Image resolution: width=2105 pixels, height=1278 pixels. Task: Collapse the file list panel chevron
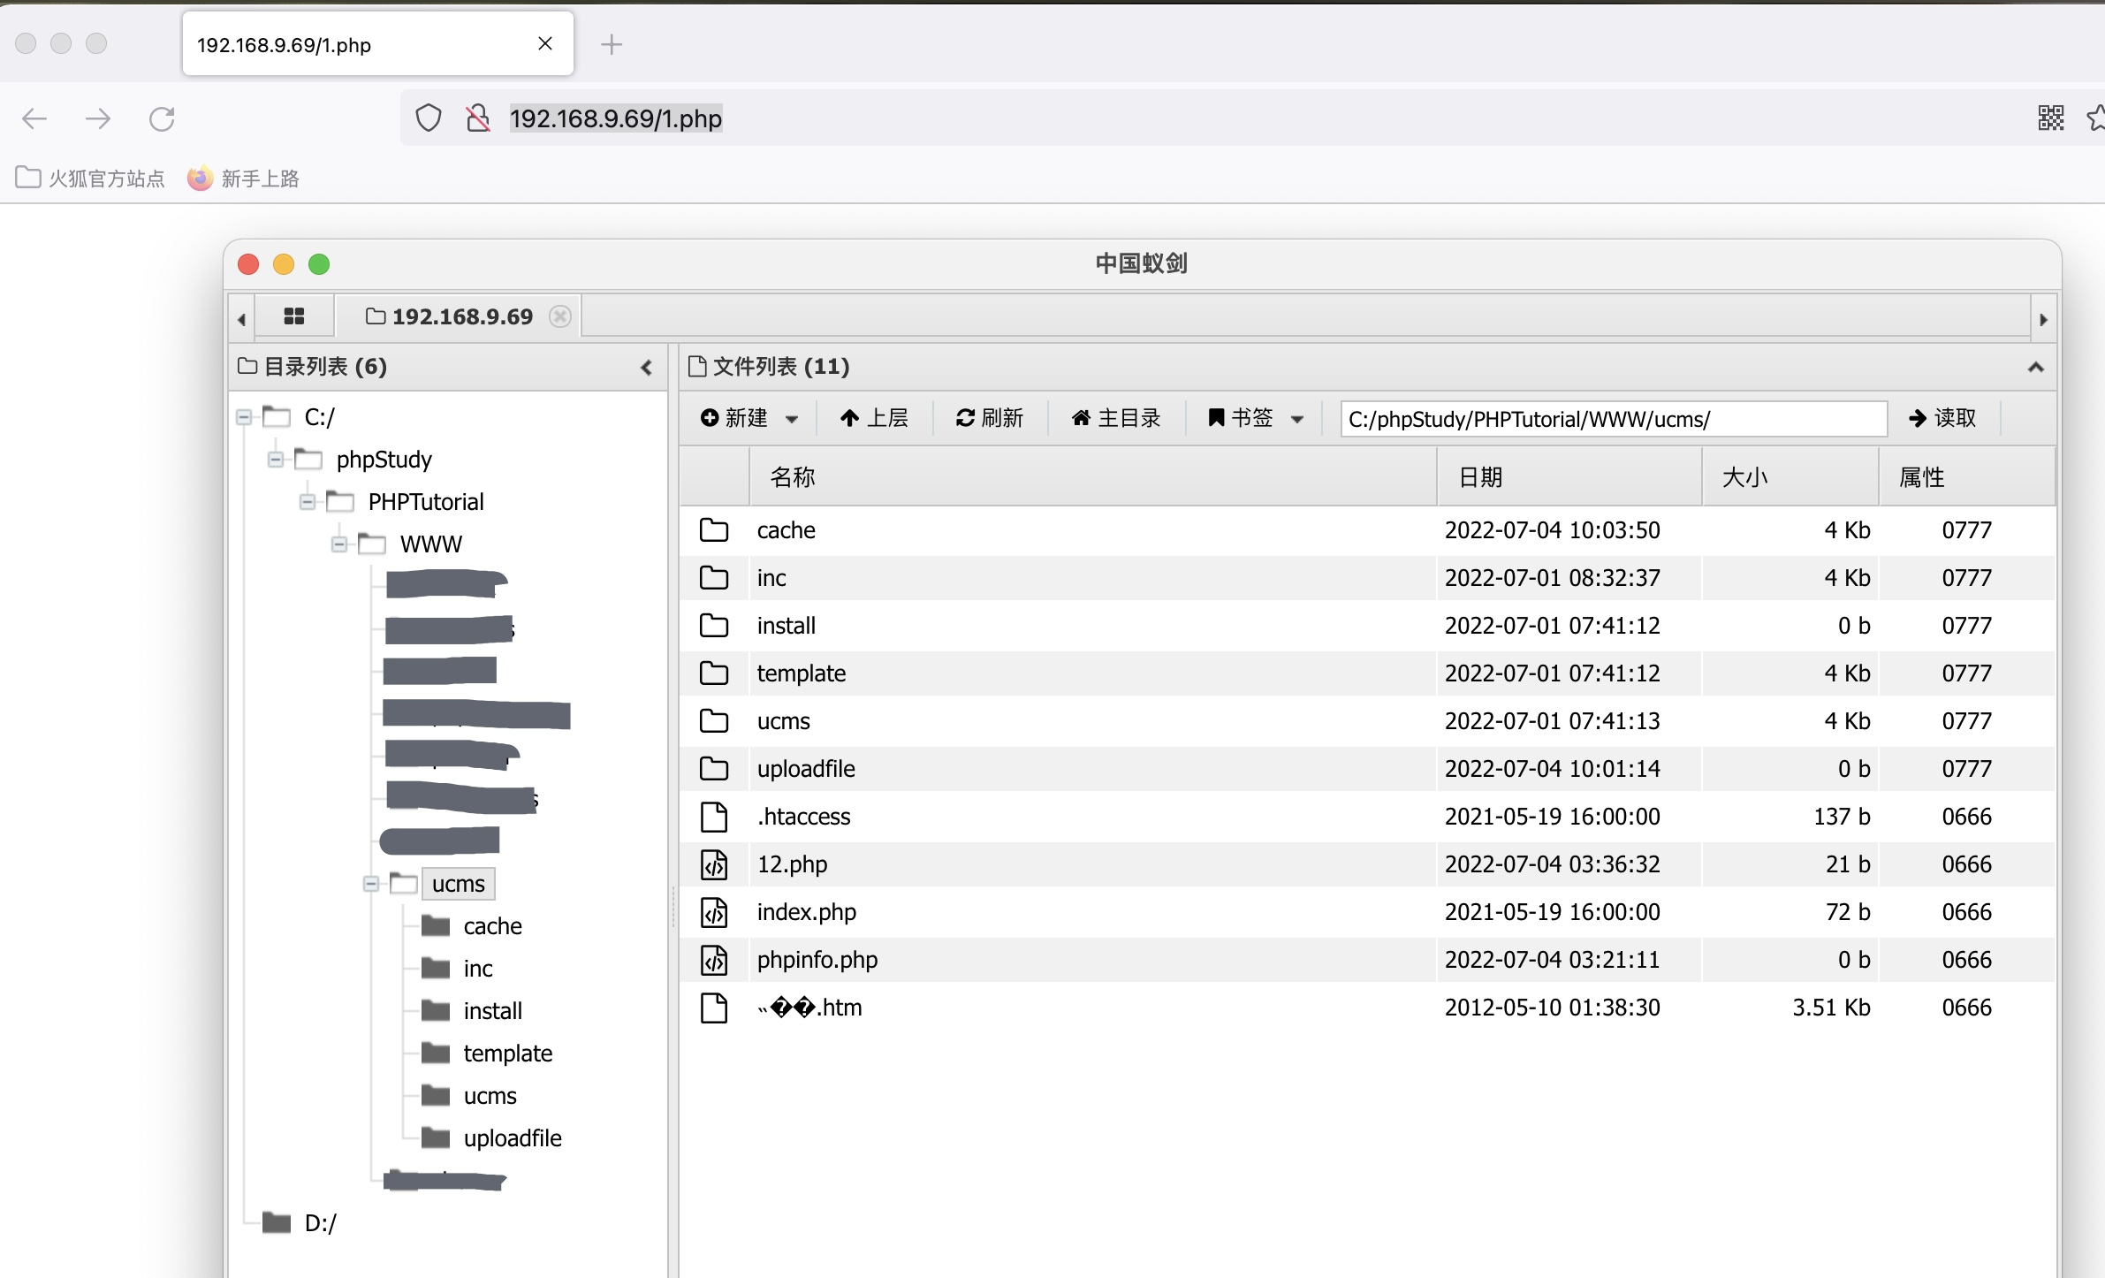(x=2035, y=367)
